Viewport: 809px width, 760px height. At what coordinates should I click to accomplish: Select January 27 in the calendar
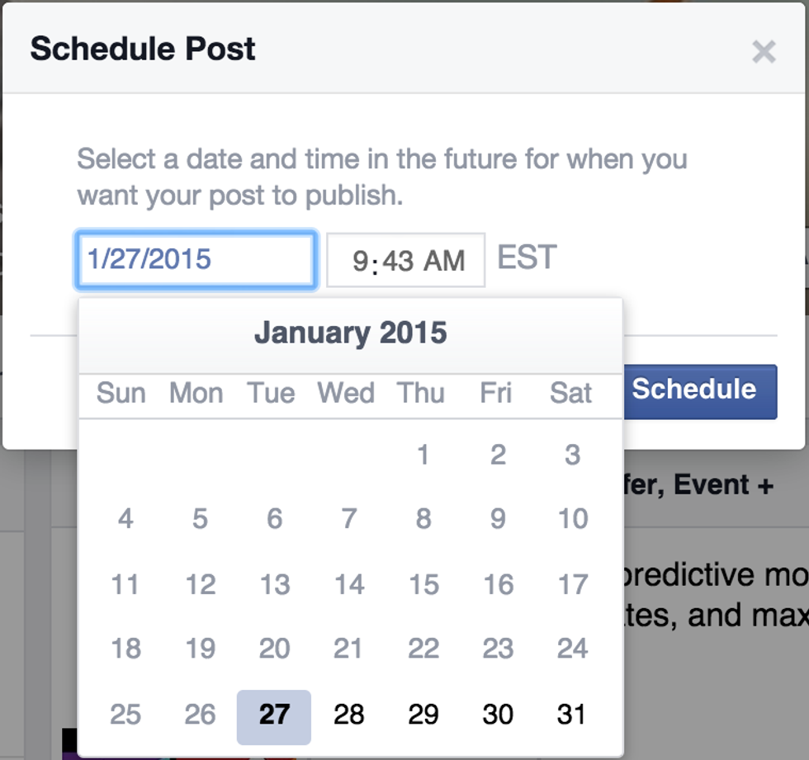coord(274,715)
